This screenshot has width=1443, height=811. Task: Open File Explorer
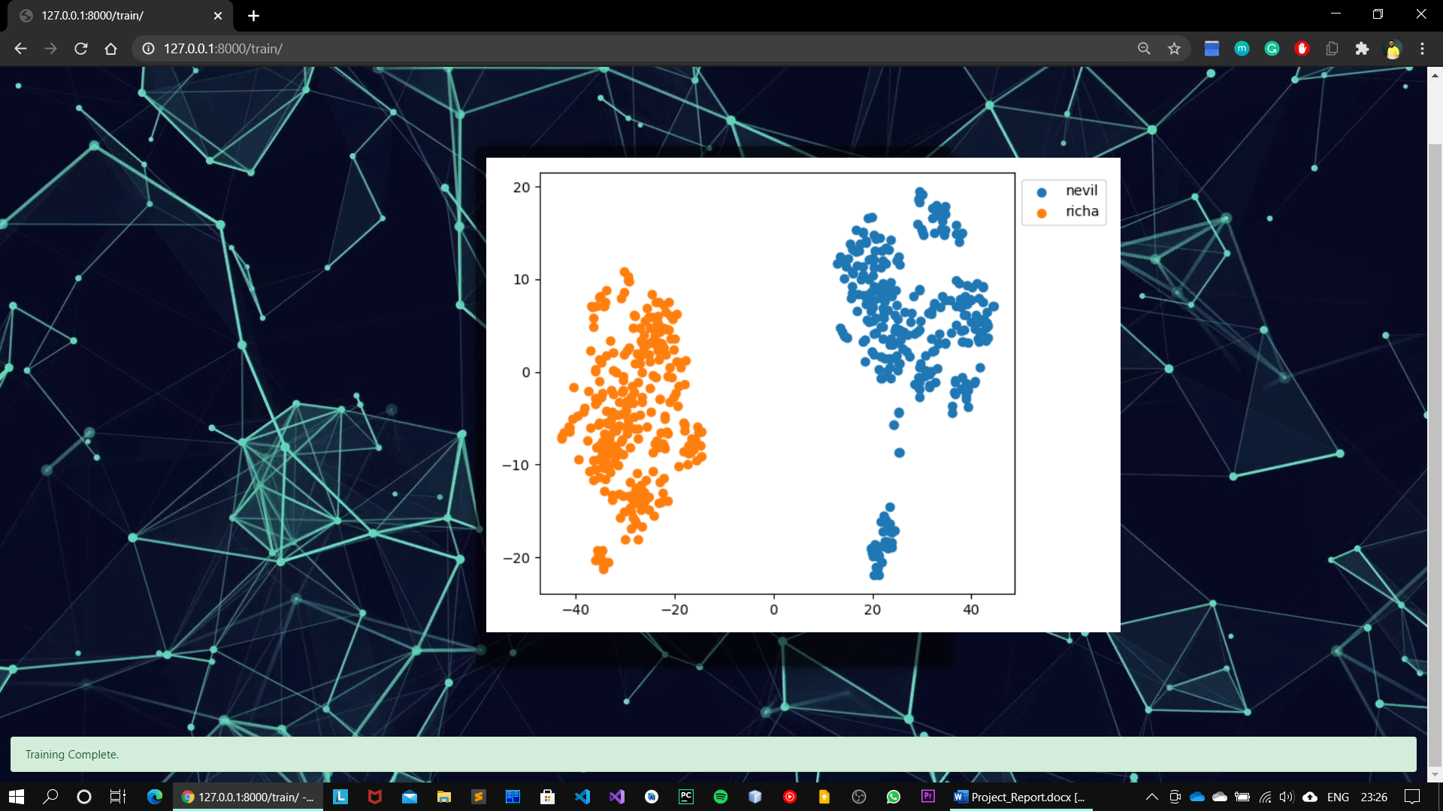coord(444,797)
